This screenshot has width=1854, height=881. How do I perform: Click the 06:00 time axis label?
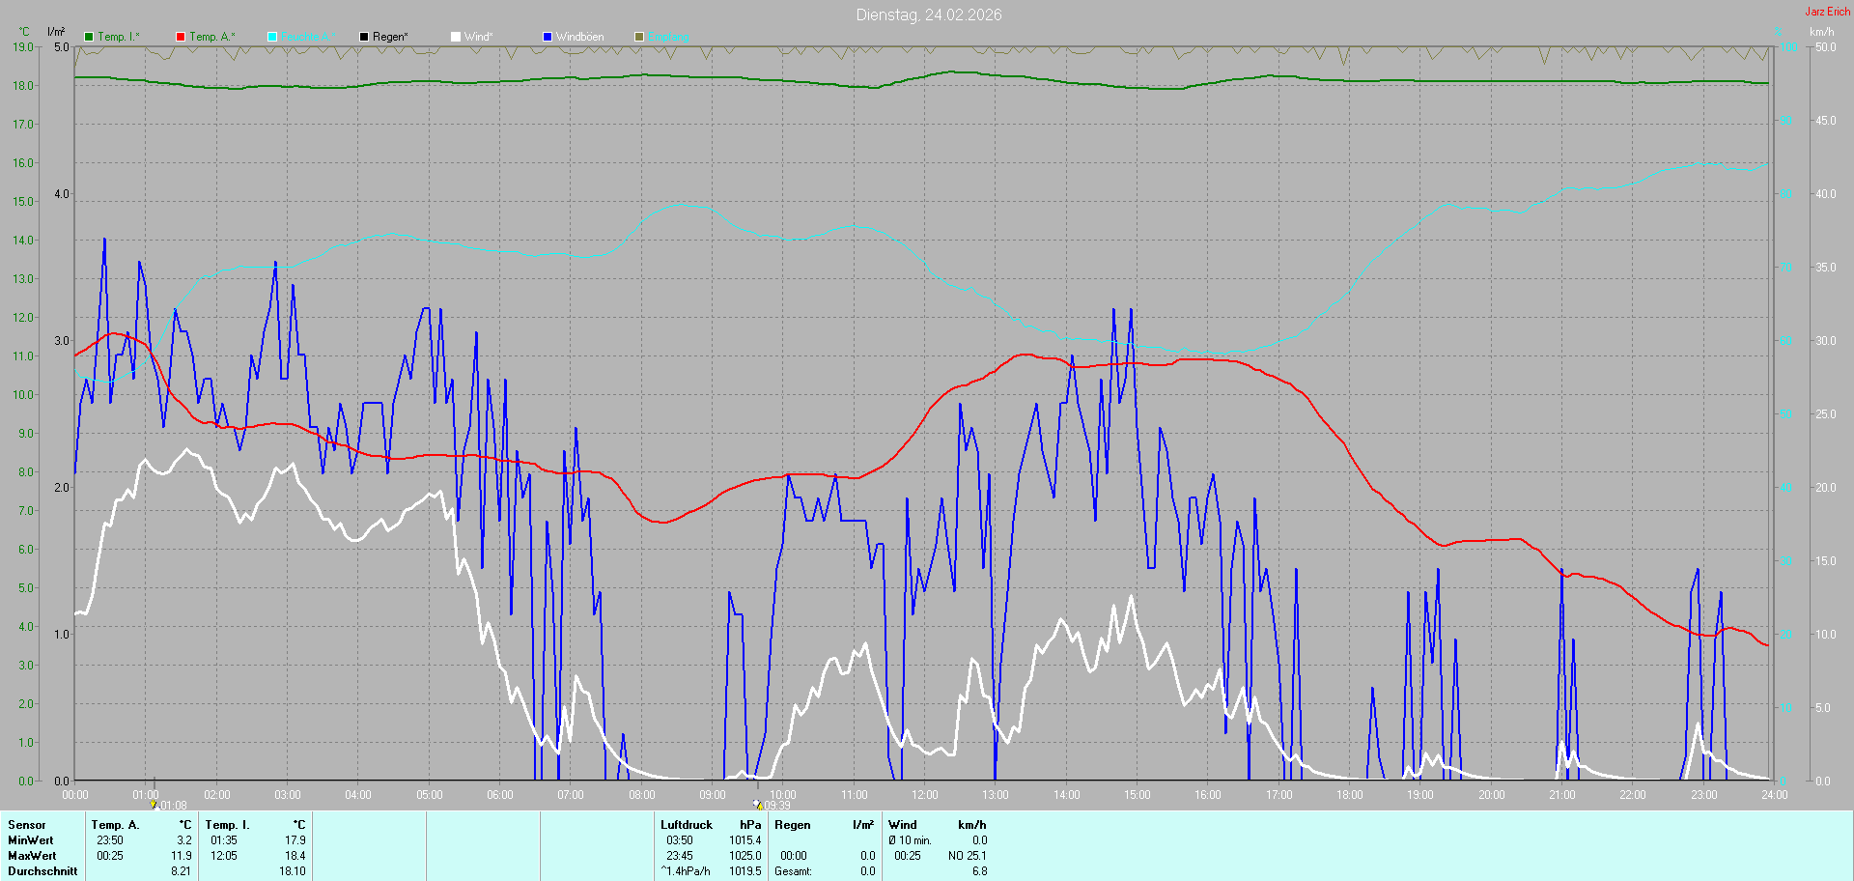(500, 795)
